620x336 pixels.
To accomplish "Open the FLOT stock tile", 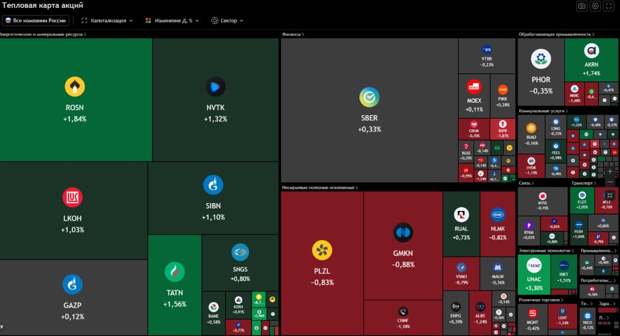I will pos(582,201).
